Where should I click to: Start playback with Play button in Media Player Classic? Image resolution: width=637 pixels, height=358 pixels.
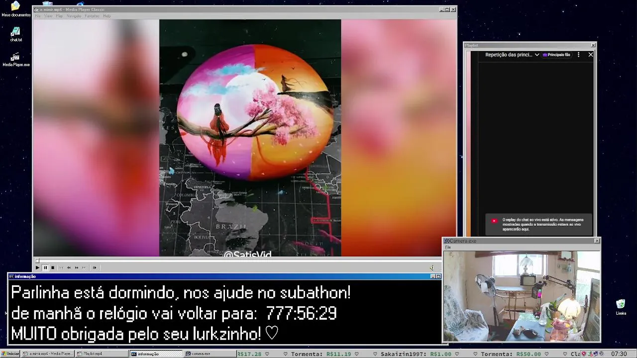37,268
